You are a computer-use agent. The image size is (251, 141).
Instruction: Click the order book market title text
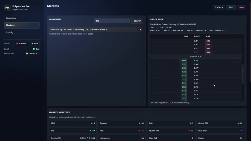click(173, 25)
